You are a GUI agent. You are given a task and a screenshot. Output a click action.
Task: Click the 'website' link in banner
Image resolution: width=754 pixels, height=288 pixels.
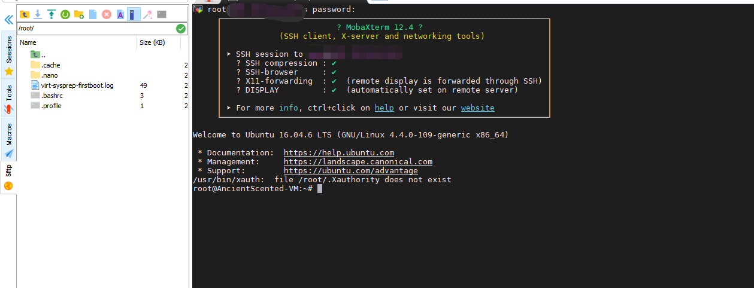(478, 108)
